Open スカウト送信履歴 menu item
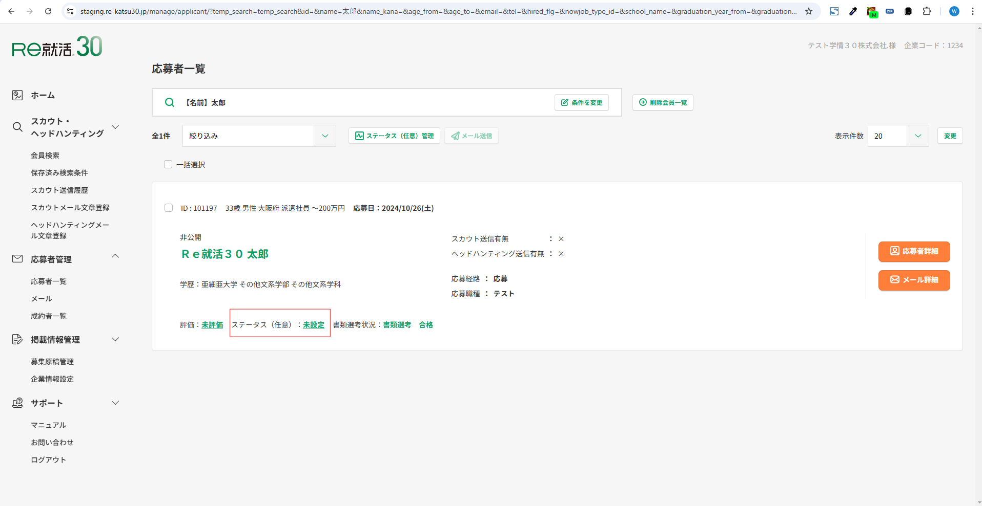 59,190
